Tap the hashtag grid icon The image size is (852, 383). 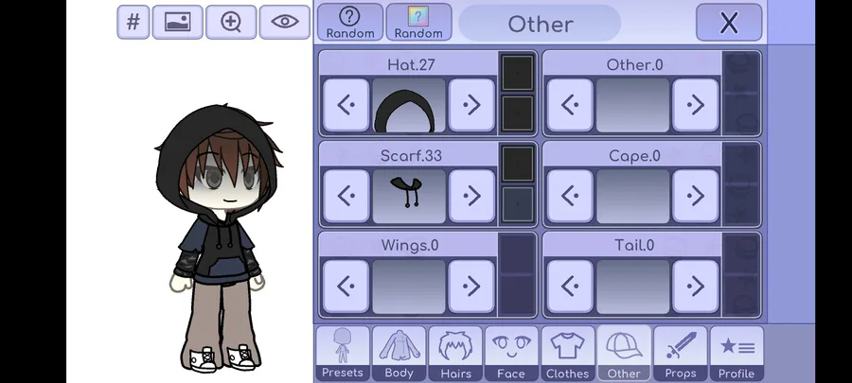tap(133, 23)
